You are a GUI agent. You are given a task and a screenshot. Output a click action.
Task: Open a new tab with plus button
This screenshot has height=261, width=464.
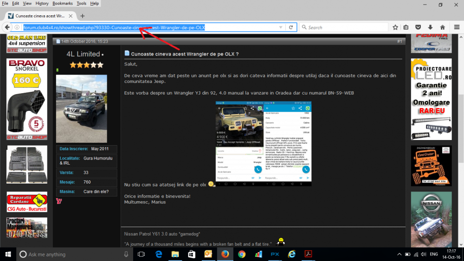tap(83, 16)
